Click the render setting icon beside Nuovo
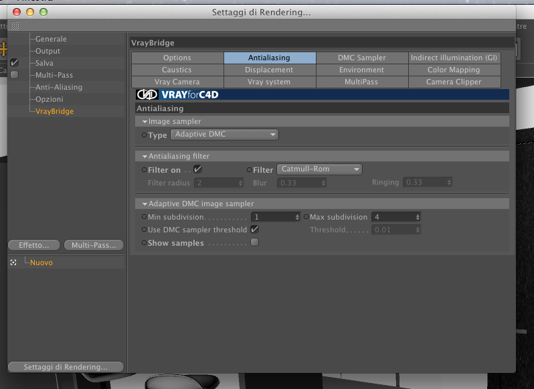This screenshot has height=389, width=534. 13,262
